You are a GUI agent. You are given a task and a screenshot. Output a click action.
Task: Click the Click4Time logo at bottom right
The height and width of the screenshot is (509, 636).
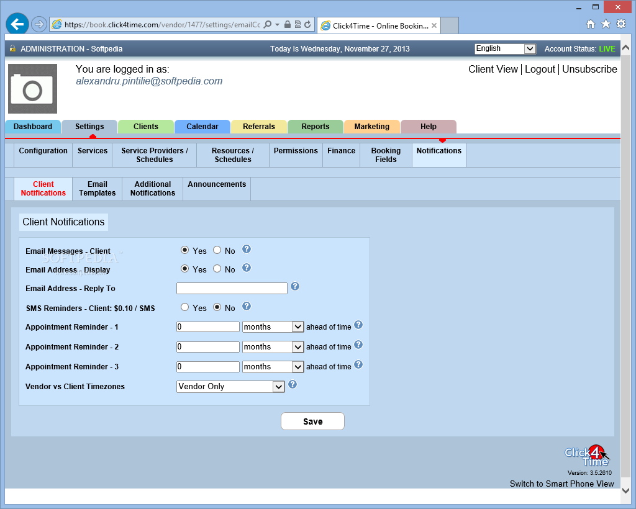point(587,456)
